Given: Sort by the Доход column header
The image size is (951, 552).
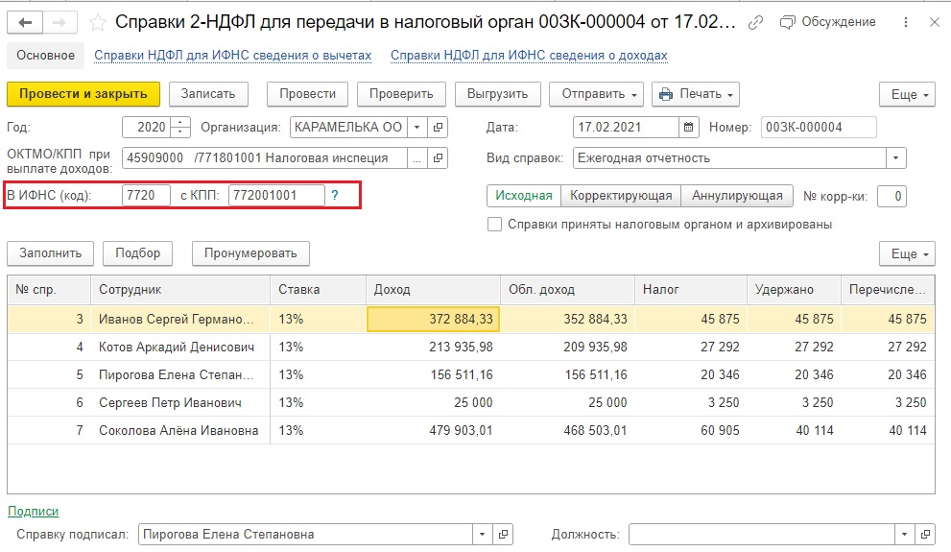Looking at the screenshot, I should tap(433, 290).
